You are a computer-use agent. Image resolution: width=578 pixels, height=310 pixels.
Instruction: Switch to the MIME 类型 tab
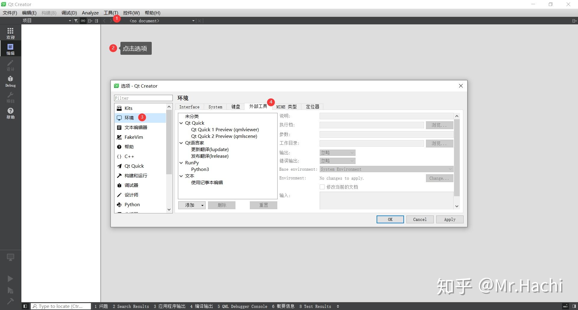click(287, 107)
